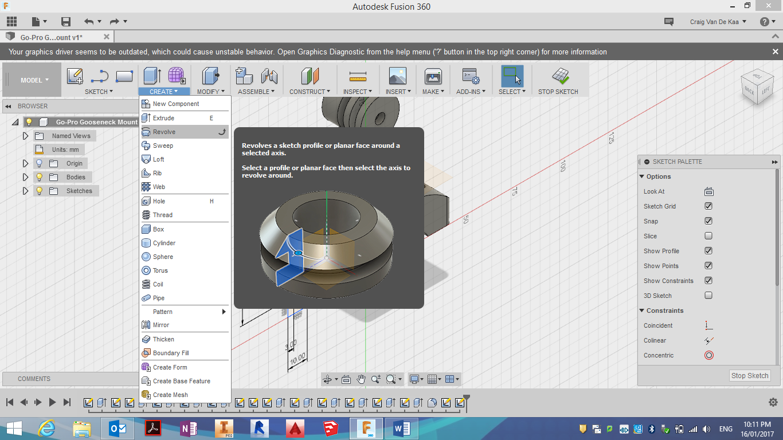The height and width of the screenshot is (440, 783).
Task: Apply the Concentric constraint icon
Action: point(709,355)
